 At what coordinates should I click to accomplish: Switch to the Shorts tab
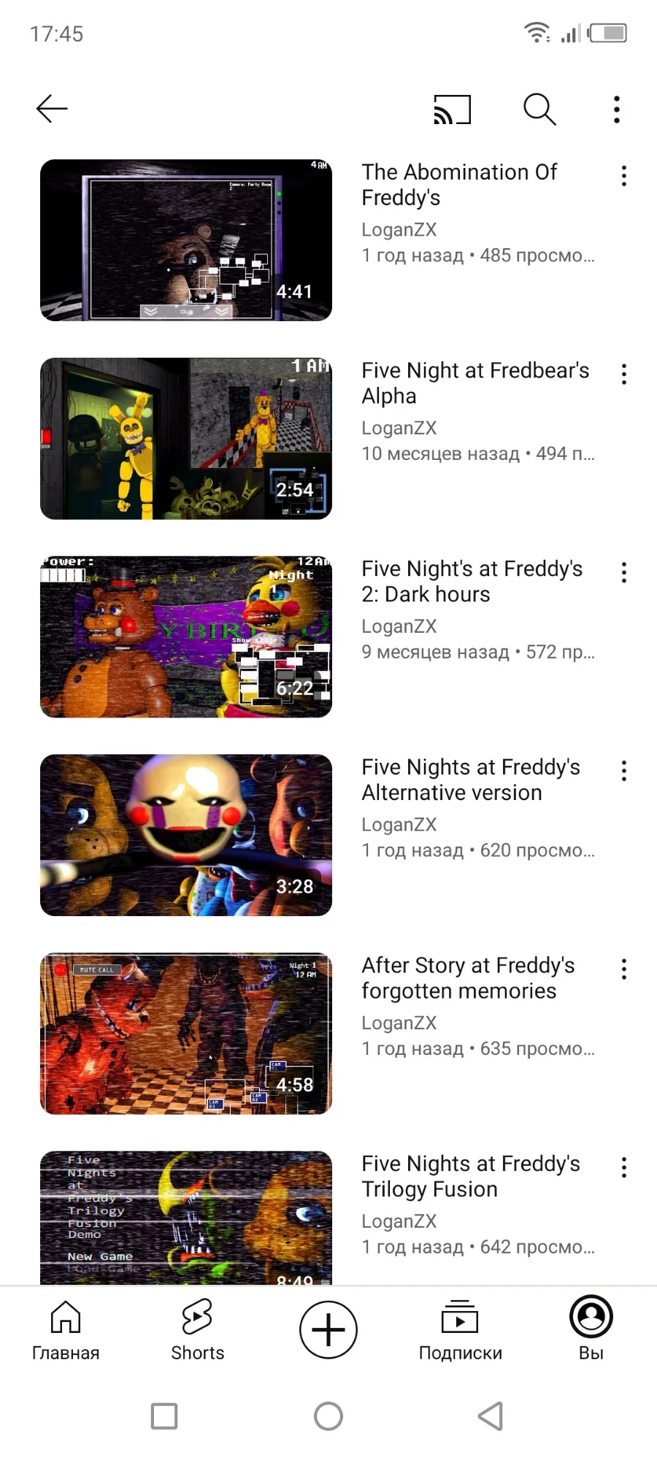click(x=197, y=1331)
